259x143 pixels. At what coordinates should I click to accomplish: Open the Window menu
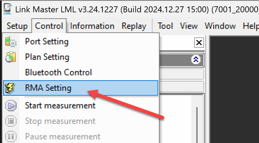coord(220,26)
